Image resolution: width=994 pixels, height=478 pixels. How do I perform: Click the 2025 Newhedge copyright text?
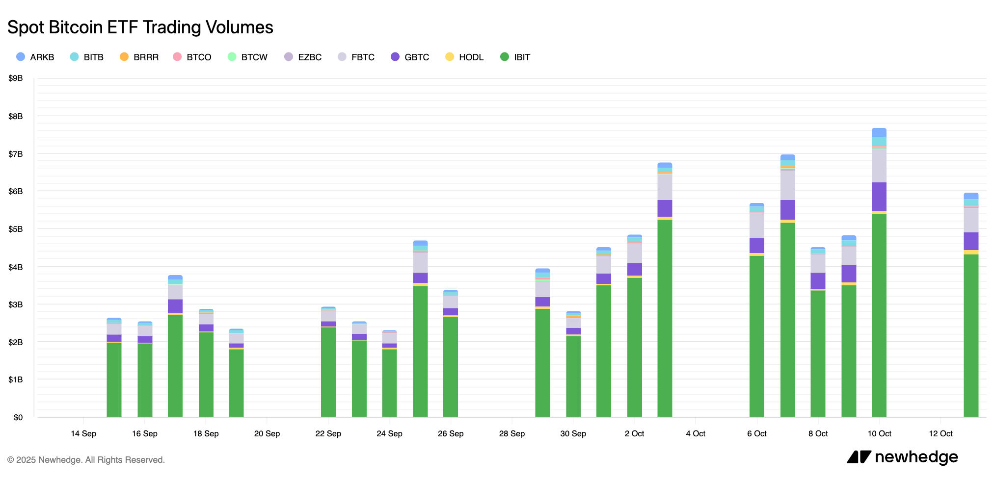click(x=86, y=459)
